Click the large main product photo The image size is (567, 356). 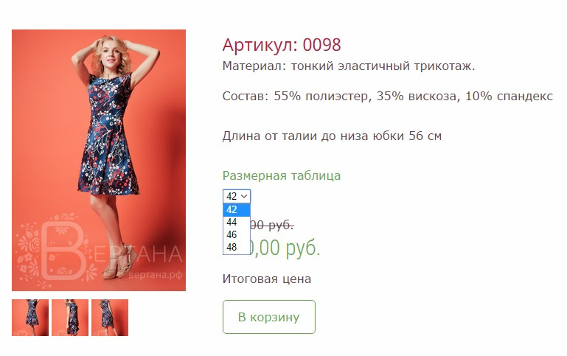pos(99,160)
